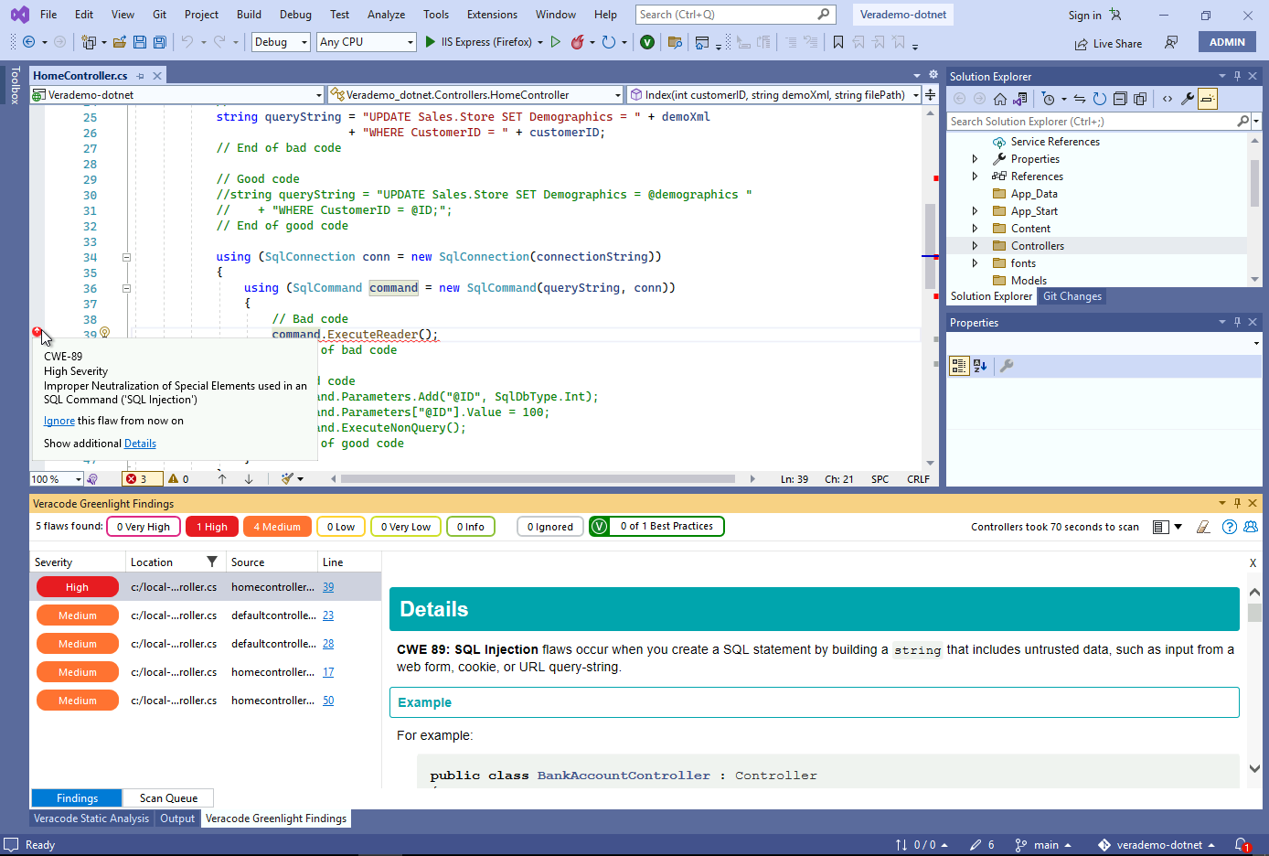
Task: Click 0 of 1 Best Practices button
Action: tap(656, 527)
